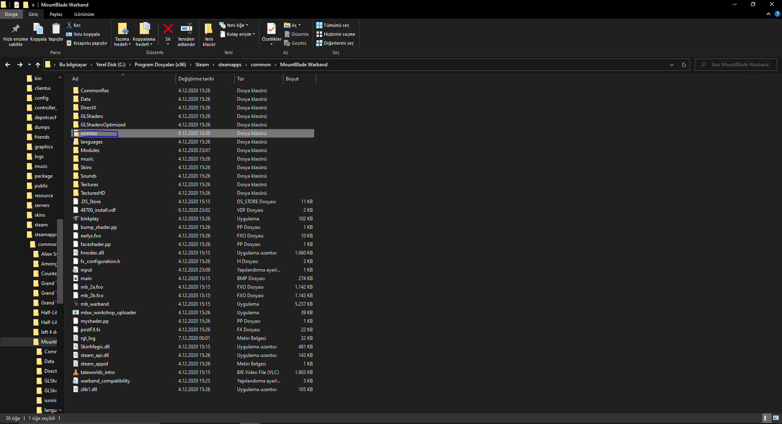Open Kolay erişim dropdown

click(237, 34)
